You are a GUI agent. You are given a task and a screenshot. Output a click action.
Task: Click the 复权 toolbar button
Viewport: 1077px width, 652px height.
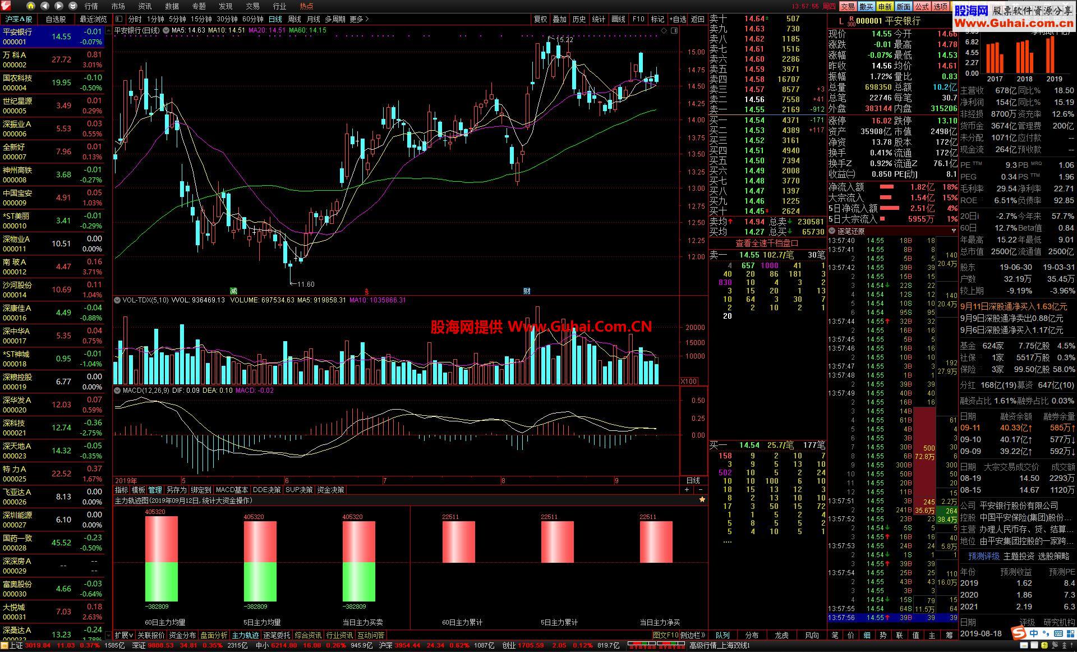pyautogui.click(x=540, y=19)
